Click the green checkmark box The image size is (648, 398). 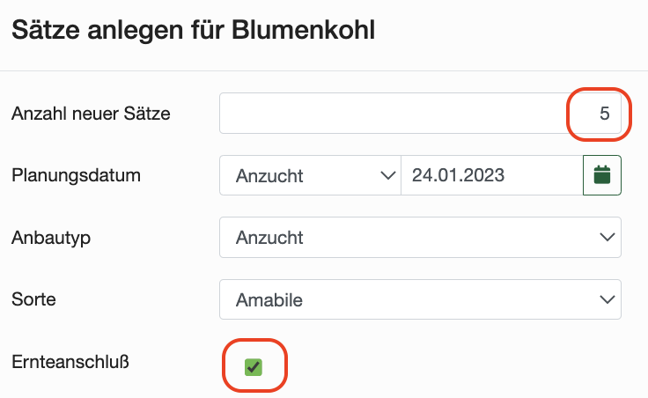[x=254, y=367]
